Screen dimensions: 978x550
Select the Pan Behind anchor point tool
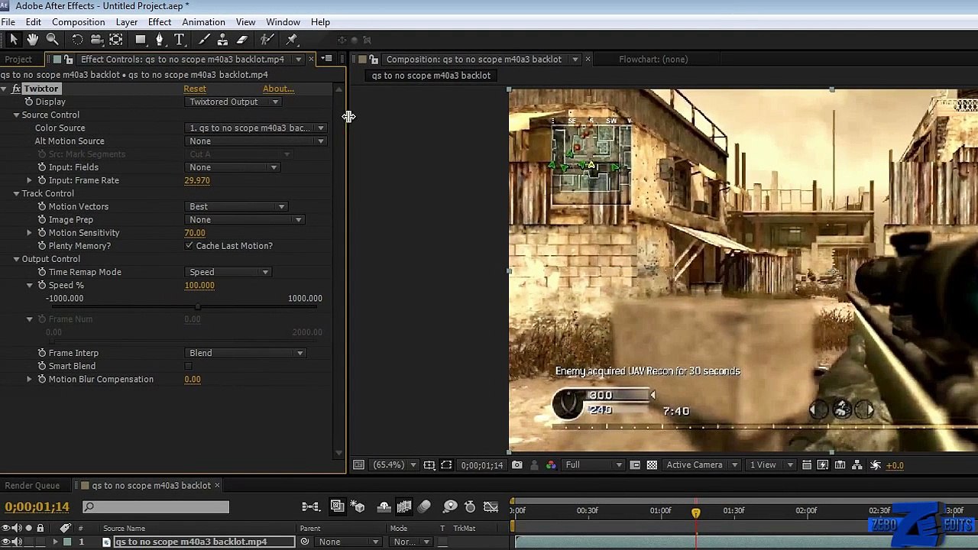click(116, 40)
